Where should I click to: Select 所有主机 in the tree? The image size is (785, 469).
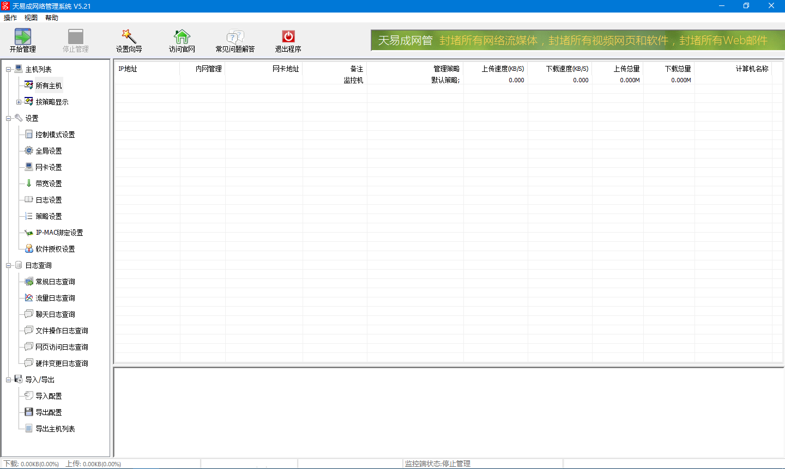(49, 86)
